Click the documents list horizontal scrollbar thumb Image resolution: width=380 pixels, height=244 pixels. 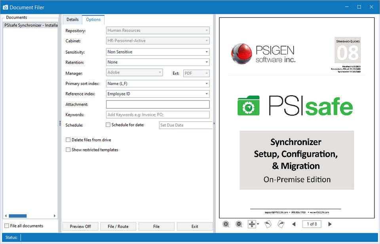(x=18, y=216)
